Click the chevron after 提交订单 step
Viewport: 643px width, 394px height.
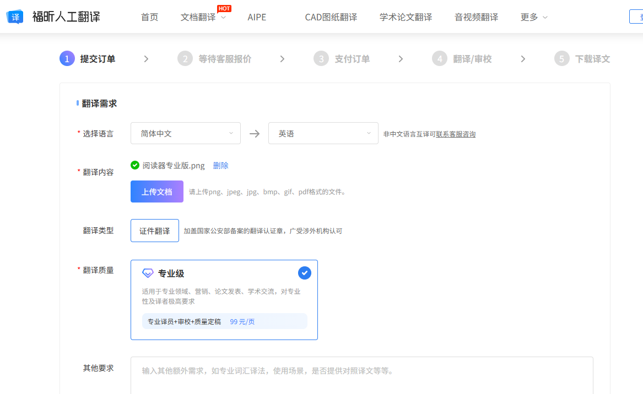[x=146, y=59]
